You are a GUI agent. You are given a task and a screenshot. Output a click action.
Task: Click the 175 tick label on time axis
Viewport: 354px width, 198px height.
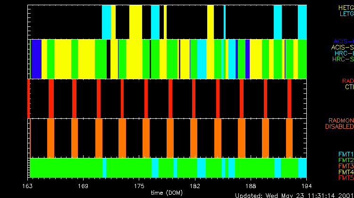pyautogui.click(x=139, y=186)
